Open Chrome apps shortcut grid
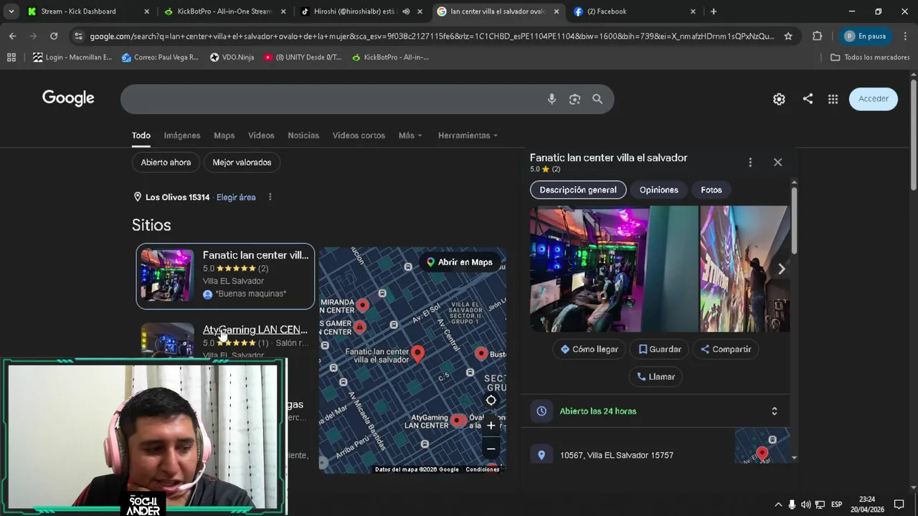The image size is (918, 516). pos(11,57)
